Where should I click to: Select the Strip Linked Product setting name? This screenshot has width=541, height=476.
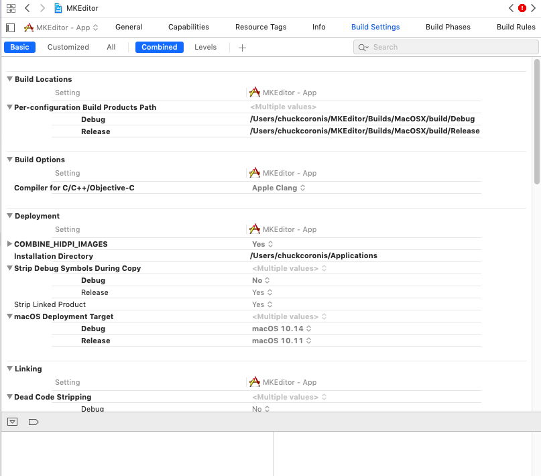[x=50, y=304]
